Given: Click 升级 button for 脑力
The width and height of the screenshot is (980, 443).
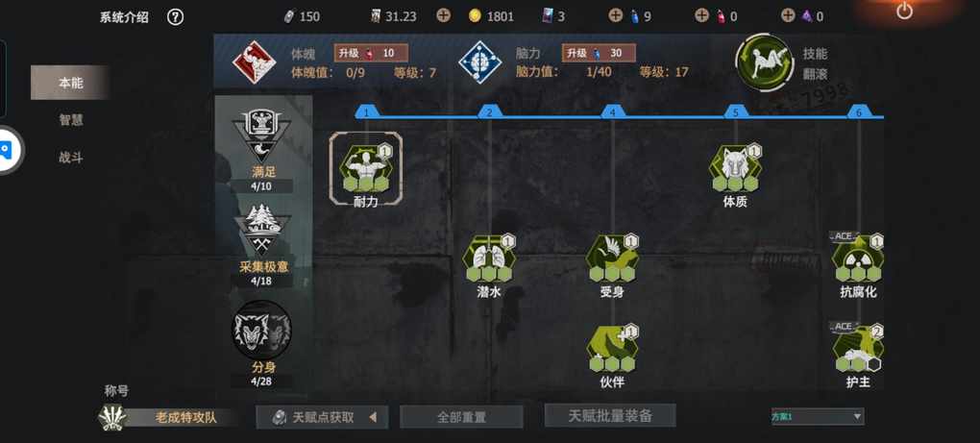Looking at the screenshot, I should click(599, 53).
